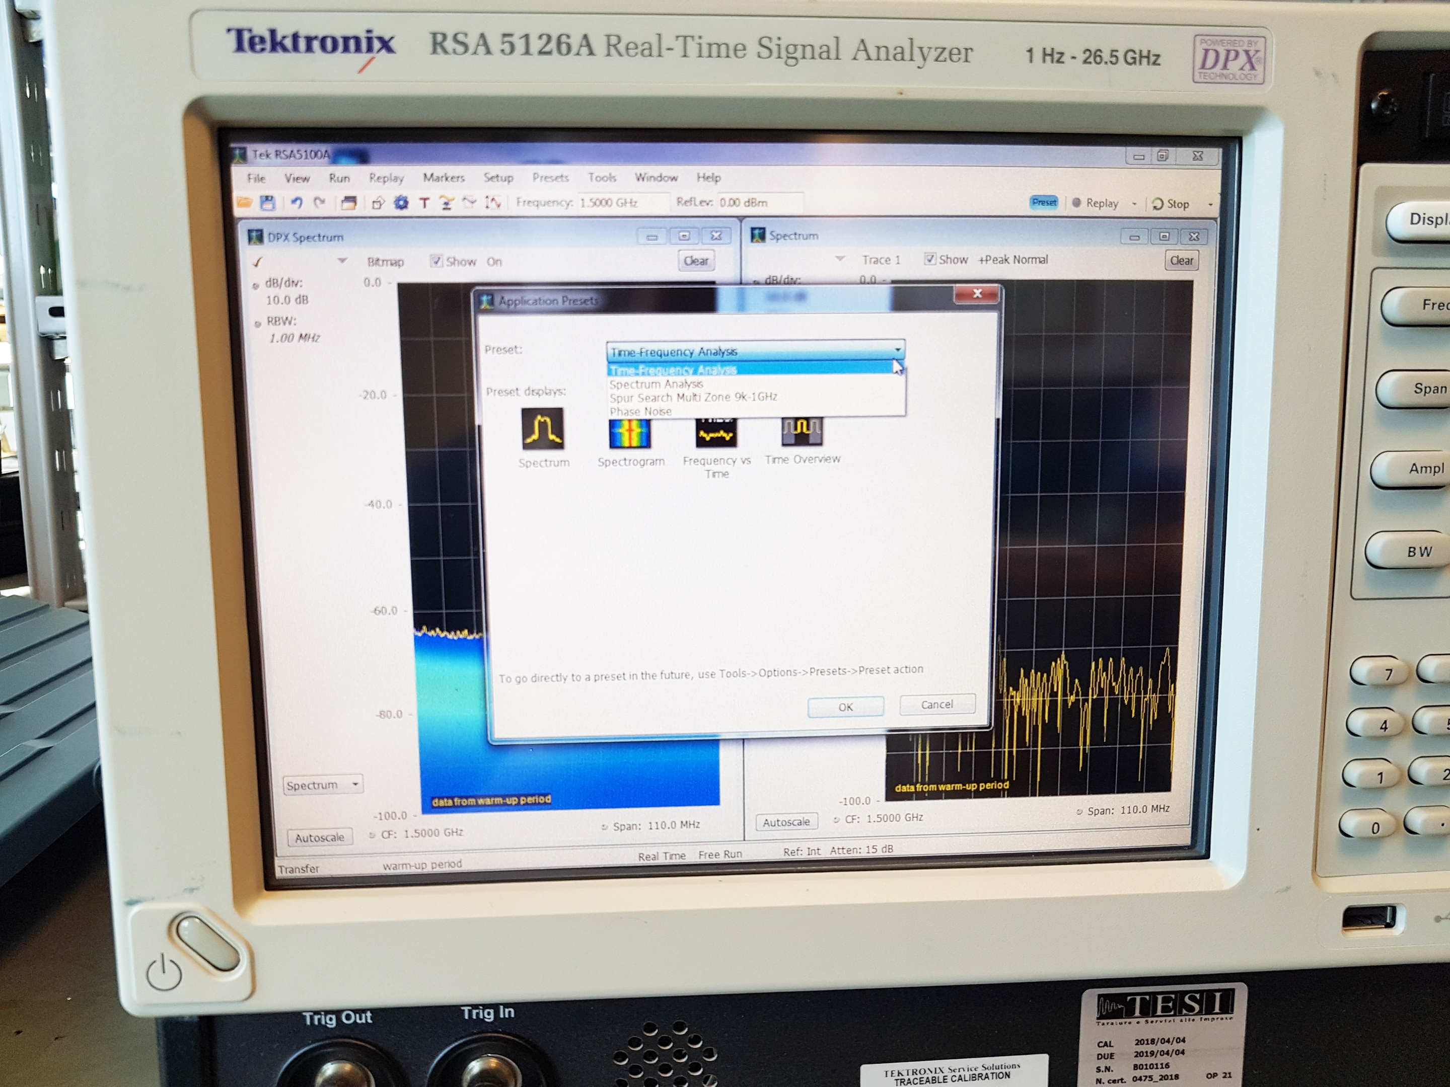Click the checkmark icon in DPX Spectrum

coord(258,262)
